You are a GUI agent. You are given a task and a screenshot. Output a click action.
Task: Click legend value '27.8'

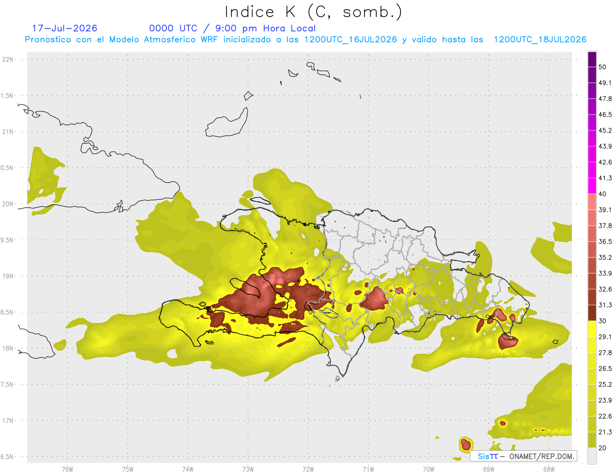(x=605, y=353)
